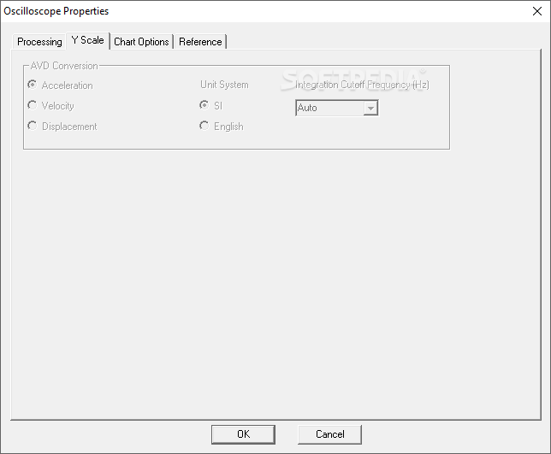
Task: Click the Acceleration label text
Action: [67, 85]
